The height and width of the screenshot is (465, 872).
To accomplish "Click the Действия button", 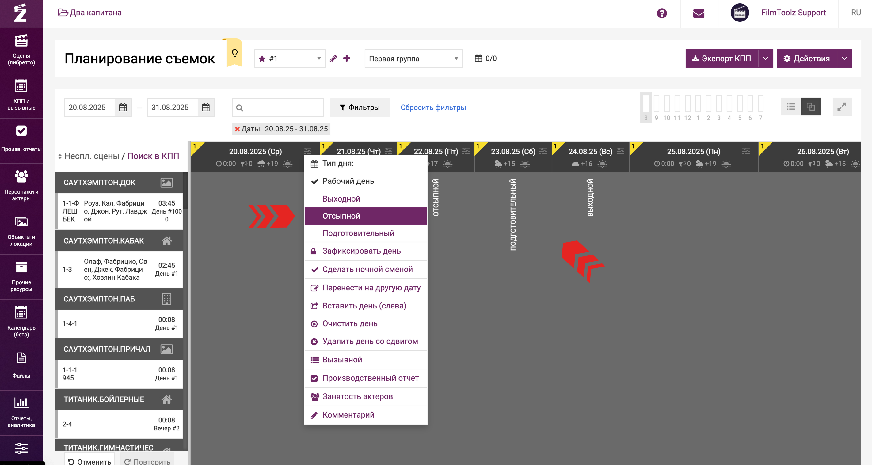I will (807, 59).
